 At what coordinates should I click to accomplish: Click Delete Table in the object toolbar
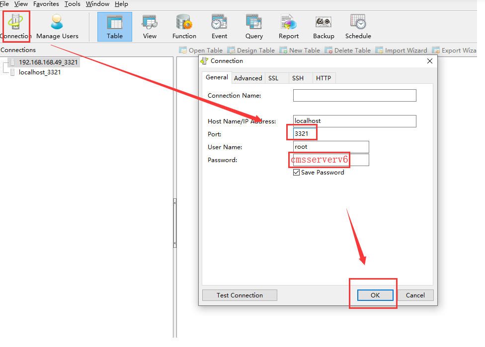point(347,50)
